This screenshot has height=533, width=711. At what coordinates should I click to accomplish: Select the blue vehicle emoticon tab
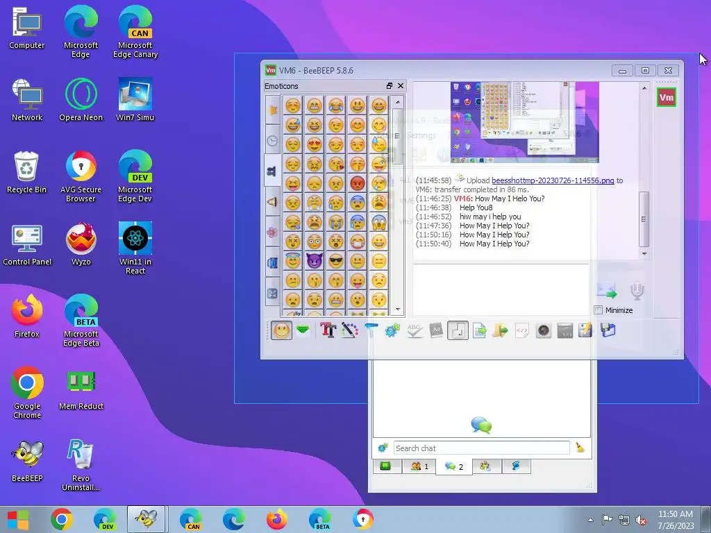(272, 263)
